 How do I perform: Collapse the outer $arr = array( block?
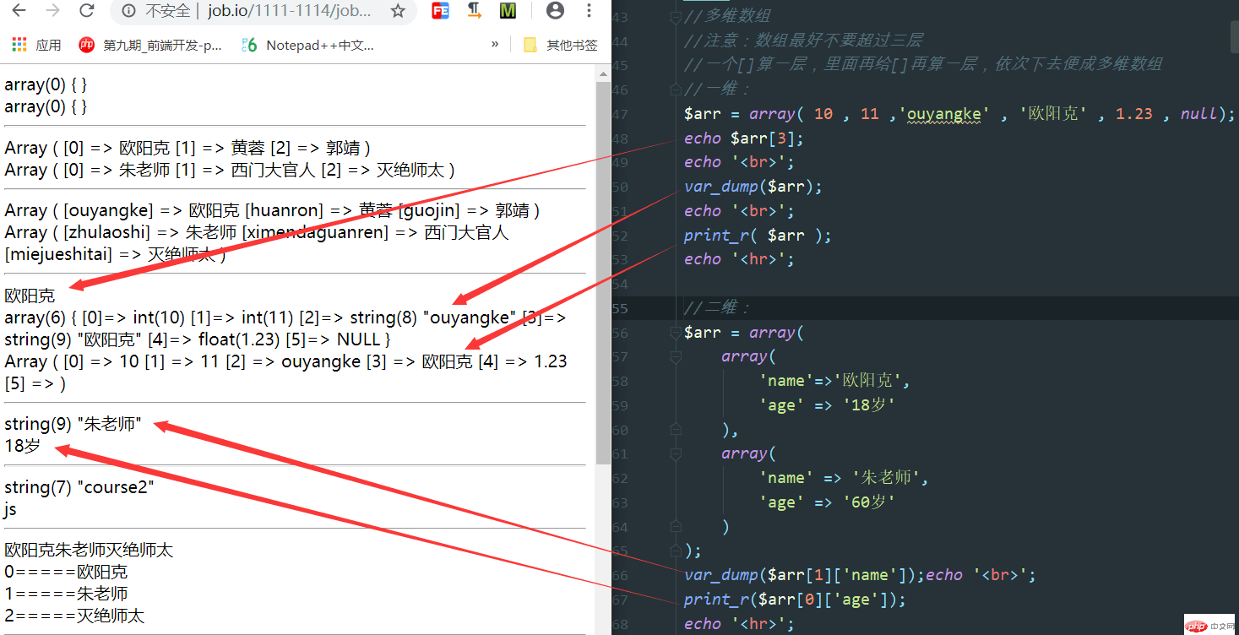point(675,333)
